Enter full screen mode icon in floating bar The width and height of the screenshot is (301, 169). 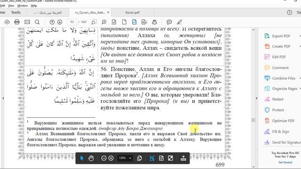pos(170,158)
